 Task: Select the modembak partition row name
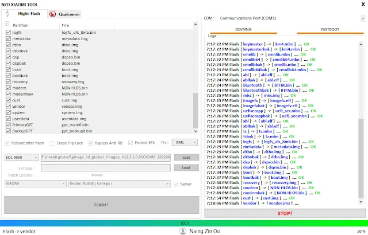[23, 94]
